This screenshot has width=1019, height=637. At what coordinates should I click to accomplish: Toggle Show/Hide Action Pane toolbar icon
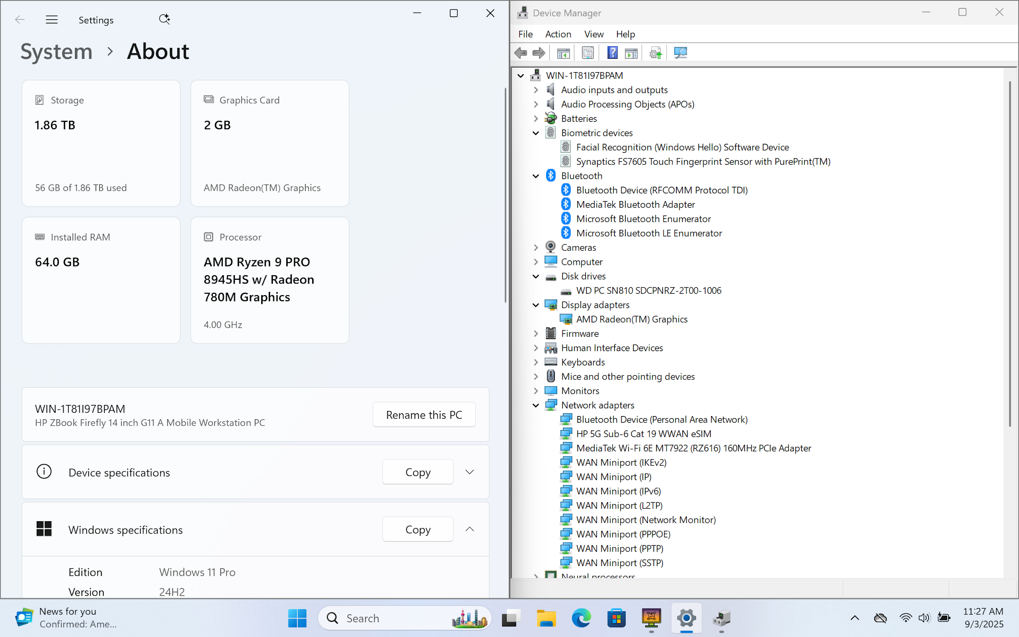[631, 53]
